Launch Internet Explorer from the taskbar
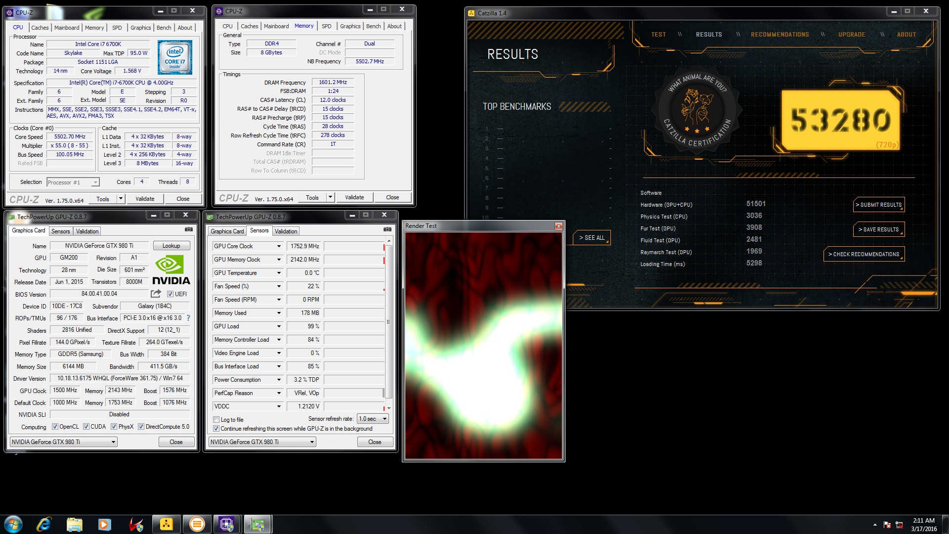The width and height of the screenshot is (949, 534). [x=44, y=524]
